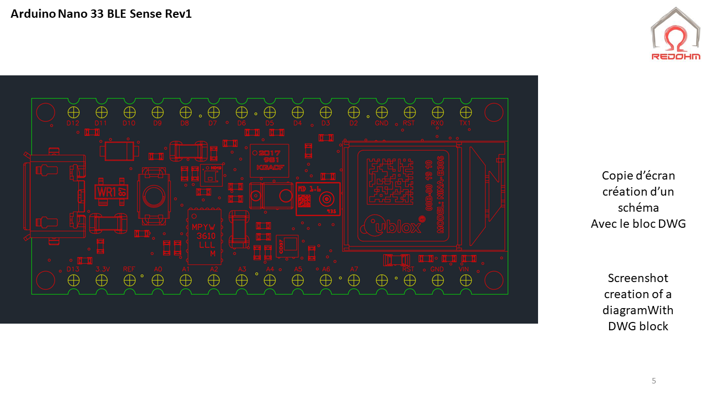710x399 pixels.
Task: Click the 3.3V pin label
Action: (x=102, y=269)
